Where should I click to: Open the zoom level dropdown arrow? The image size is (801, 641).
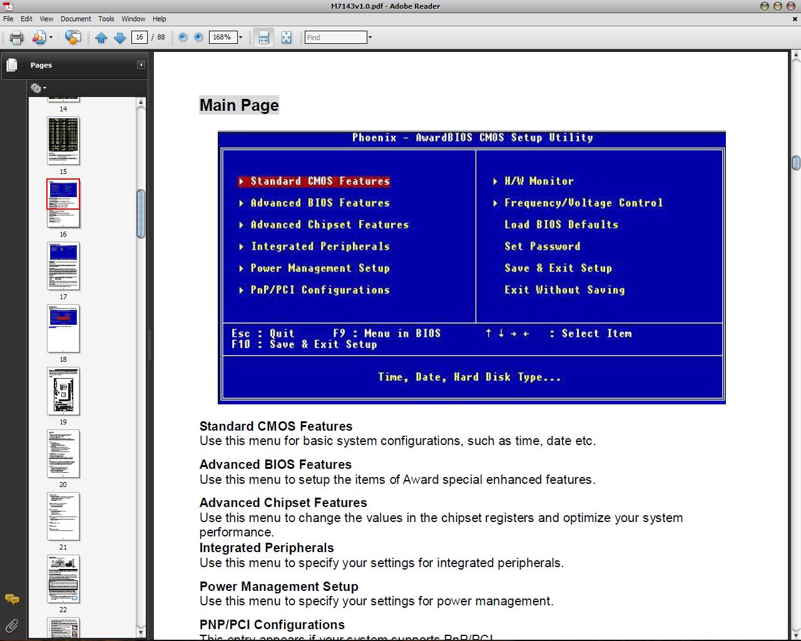coord(240,38)
